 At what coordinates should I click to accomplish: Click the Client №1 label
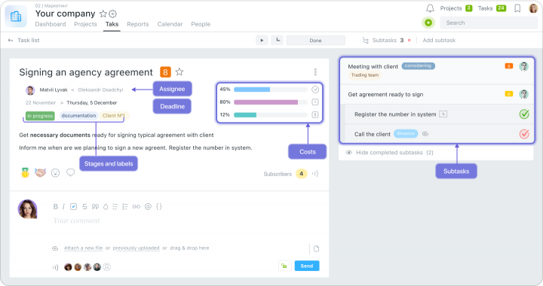(x=113, y=116)
